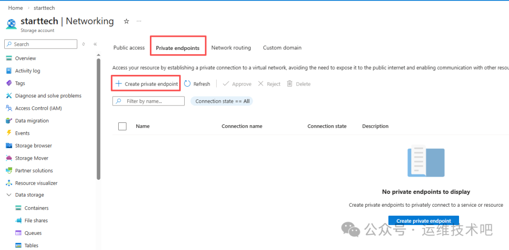Open Access Control (IAM)
Image resolution: width=509 pixels, height=250 pixels.
(x=38, y=108)
